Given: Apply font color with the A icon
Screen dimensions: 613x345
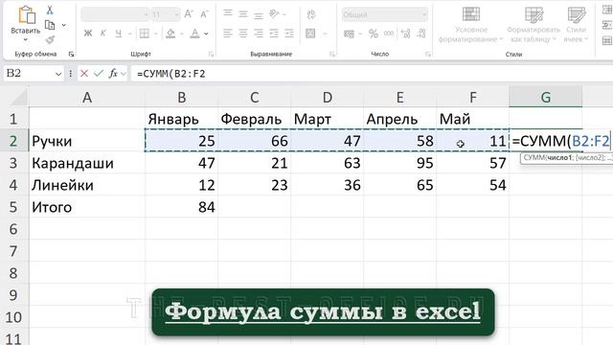Looking at the screenshot, I should pyautogui.click(x=194, y=34).
